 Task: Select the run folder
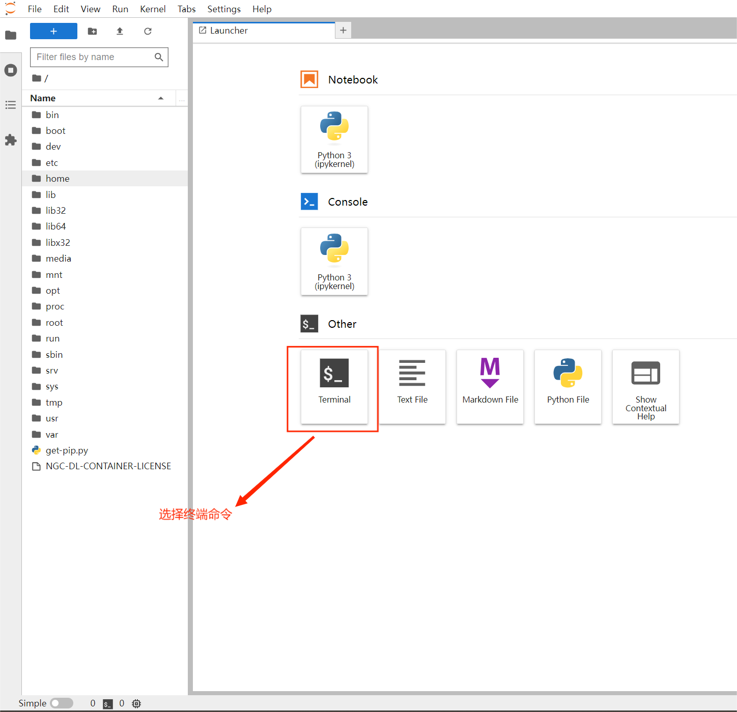pos(105,338)
